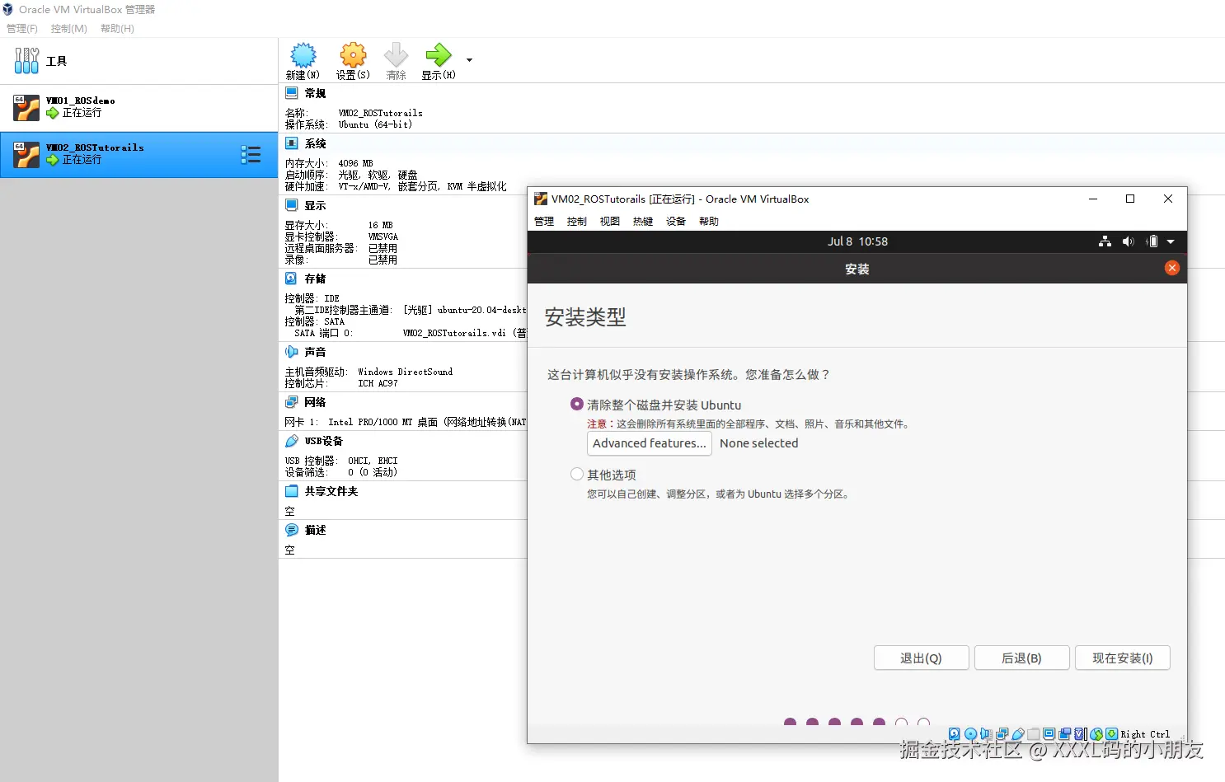Click shared folders icon in VM status bar

pos(1033,733)
